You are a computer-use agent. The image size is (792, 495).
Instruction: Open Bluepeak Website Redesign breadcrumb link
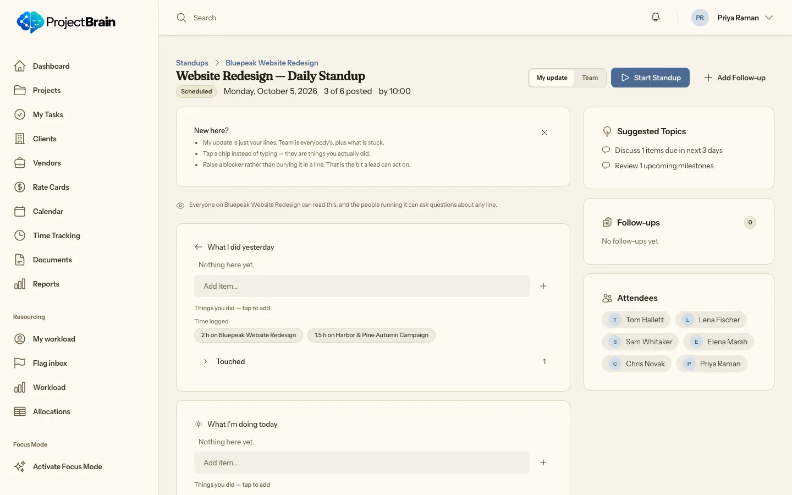point(272,63)
